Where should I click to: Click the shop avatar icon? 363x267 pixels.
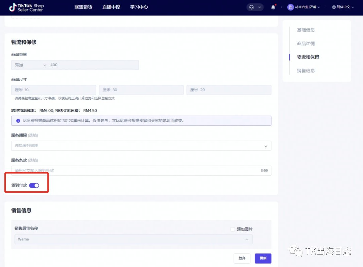point(290,7)
